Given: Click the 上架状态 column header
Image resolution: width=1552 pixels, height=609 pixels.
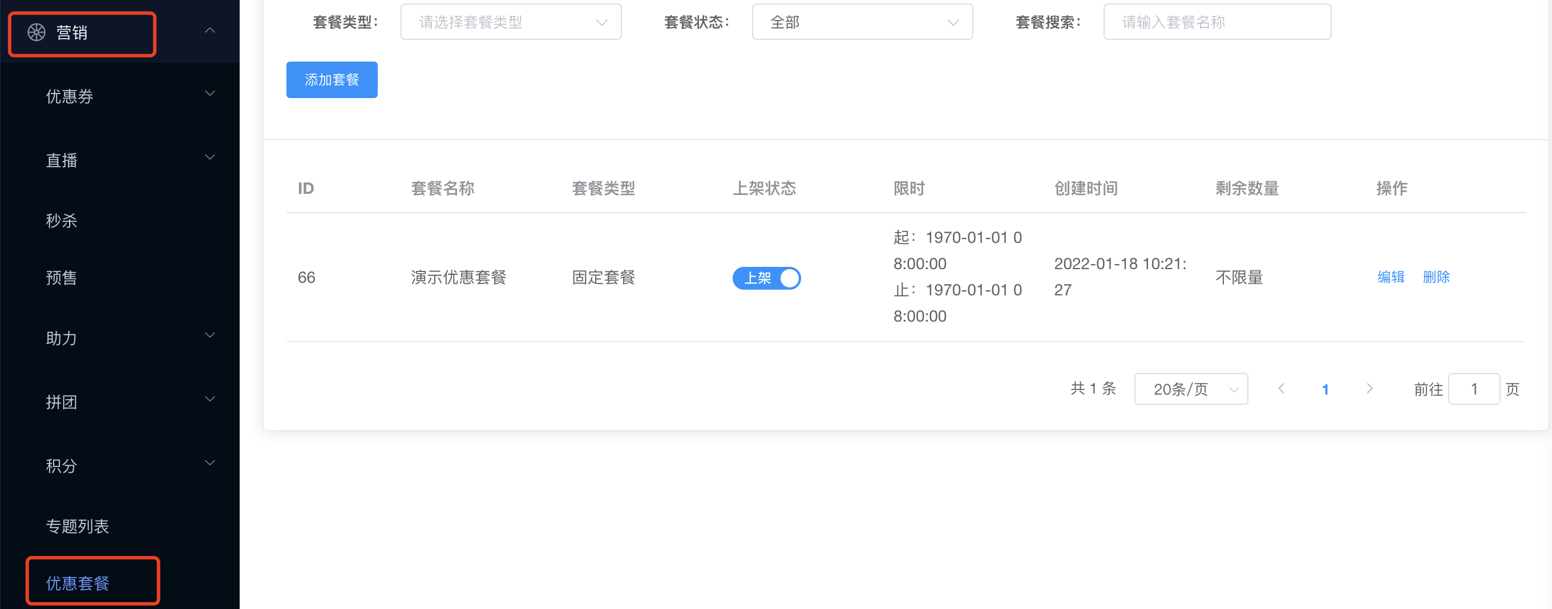Looking at the screenshot, I should point(764,189).
